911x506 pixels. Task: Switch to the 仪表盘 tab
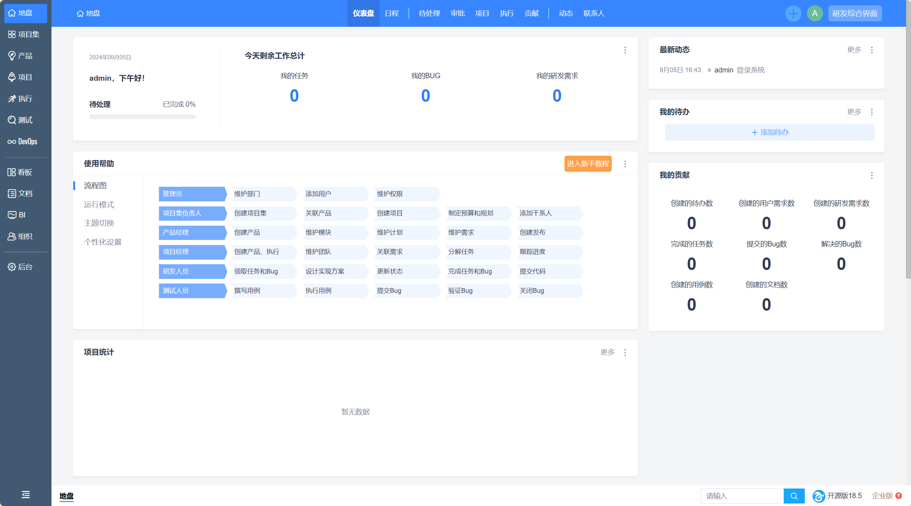363,13
